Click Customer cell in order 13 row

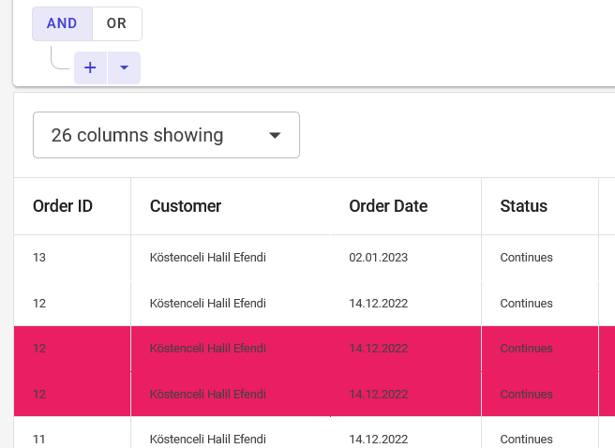pyautogui.click(x=231, y=258)
